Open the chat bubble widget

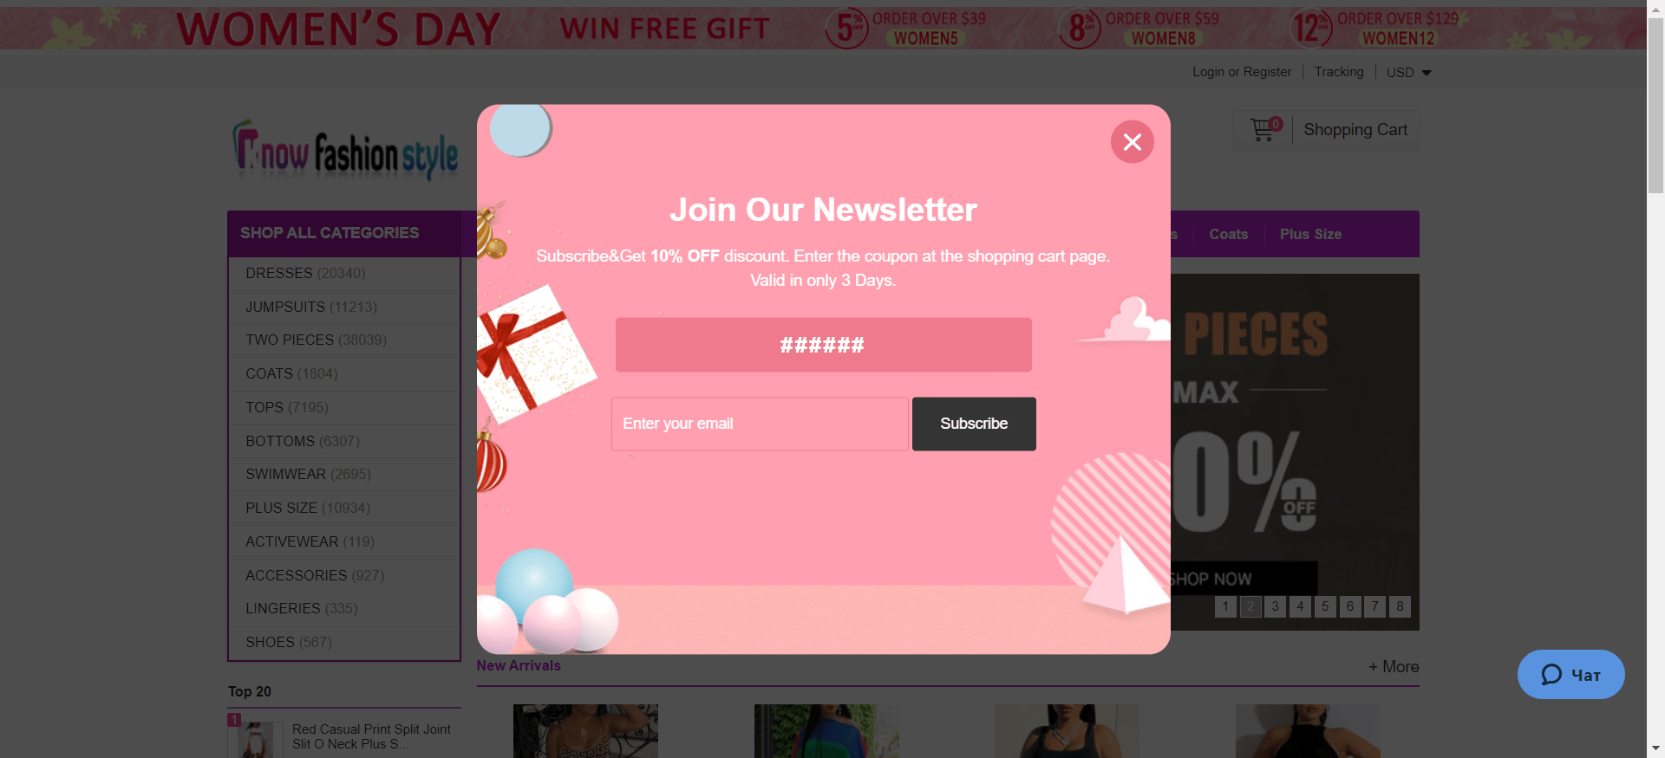click(1570, 674)
